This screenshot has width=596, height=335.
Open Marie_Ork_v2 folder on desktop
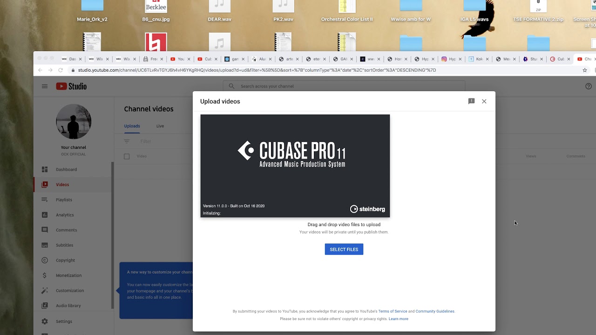click(92, 11)
